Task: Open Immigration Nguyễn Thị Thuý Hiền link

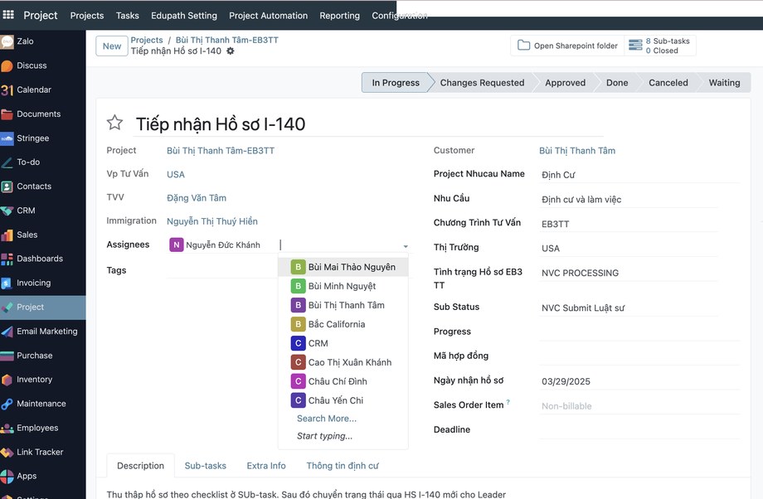Action: point(212,221)
